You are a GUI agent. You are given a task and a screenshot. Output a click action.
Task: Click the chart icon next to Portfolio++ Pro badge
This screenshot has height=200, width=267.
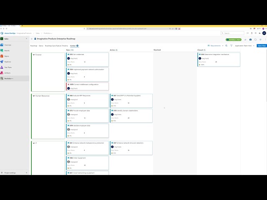coord(245,40)
